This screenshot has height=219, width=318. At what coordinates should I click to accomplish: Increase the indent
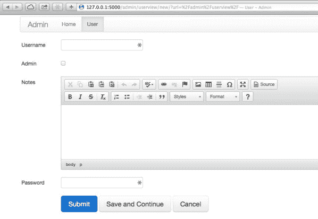point(149,97)
